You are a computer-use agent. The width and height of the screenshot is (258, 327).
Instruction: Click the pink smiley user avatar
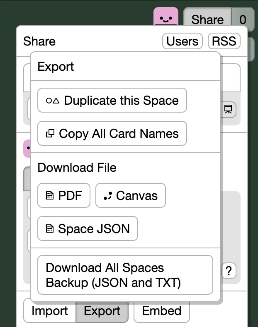point(166,19)
